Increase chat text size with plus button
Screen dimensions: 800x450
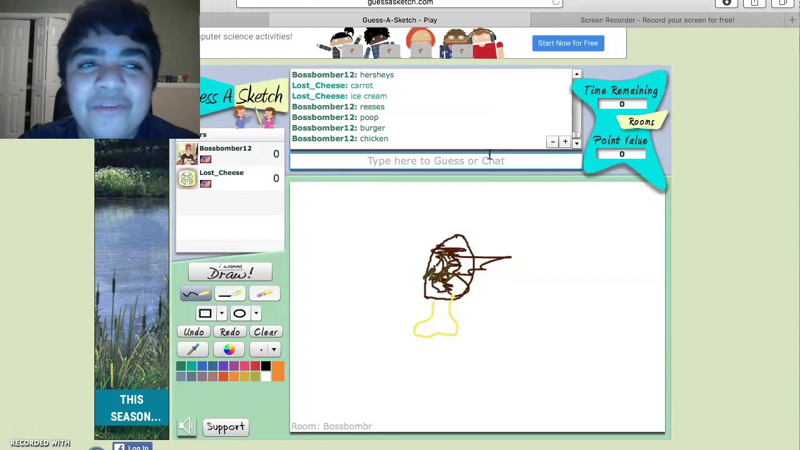point(564,141)
